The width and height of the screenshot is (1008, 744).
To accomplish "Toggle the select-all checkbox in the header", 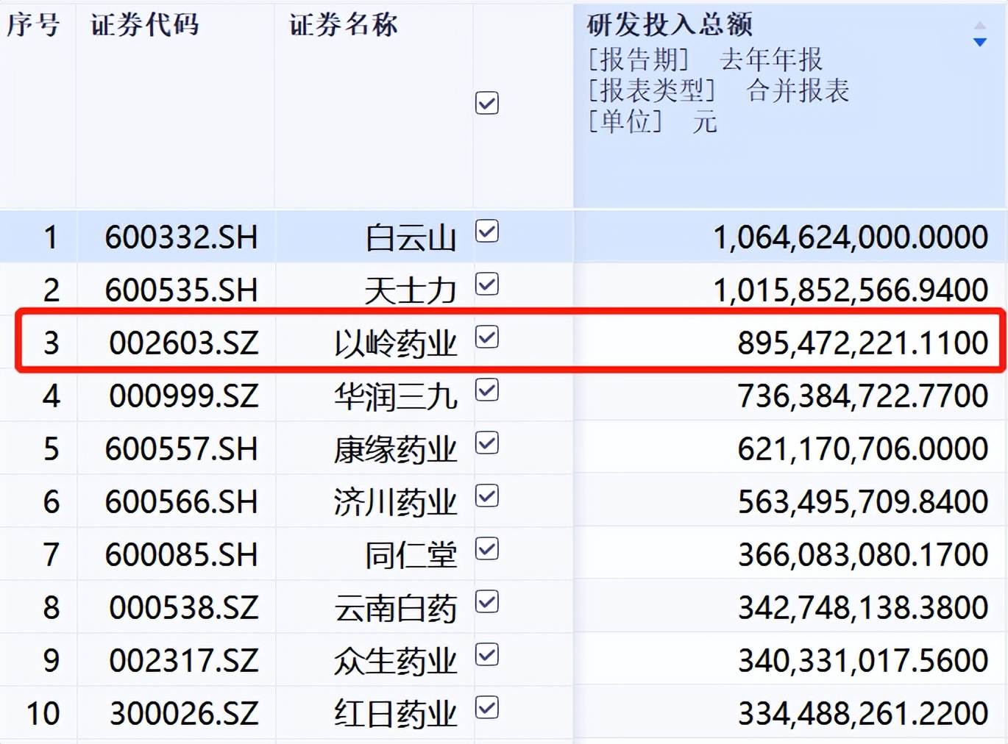I will (488, 104).
